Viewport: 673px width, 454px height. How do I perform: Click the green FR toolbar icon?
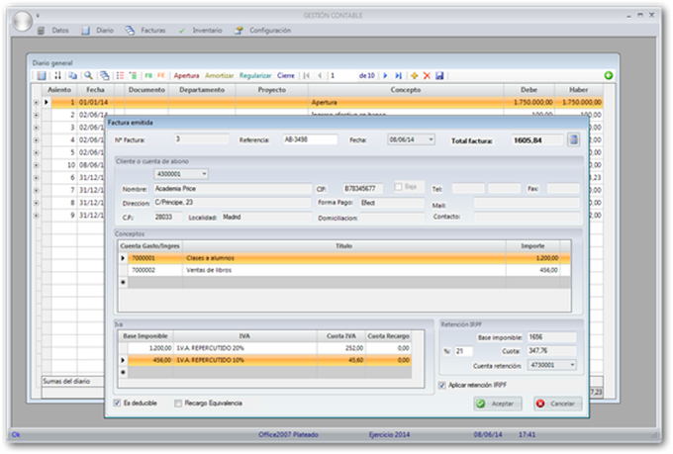[148, 75]
